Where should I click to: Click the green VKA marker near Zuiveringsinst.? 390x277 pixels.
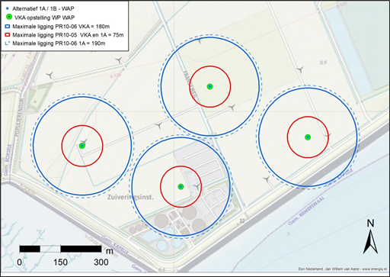click(181, 187)
